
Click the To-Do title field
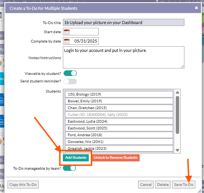point(123,22)
